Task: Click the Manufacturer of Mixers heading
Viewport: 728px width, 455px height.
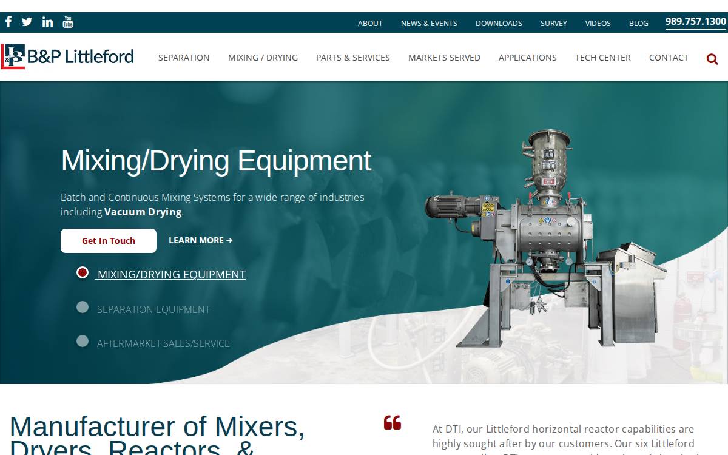Action: click(157, 435)
